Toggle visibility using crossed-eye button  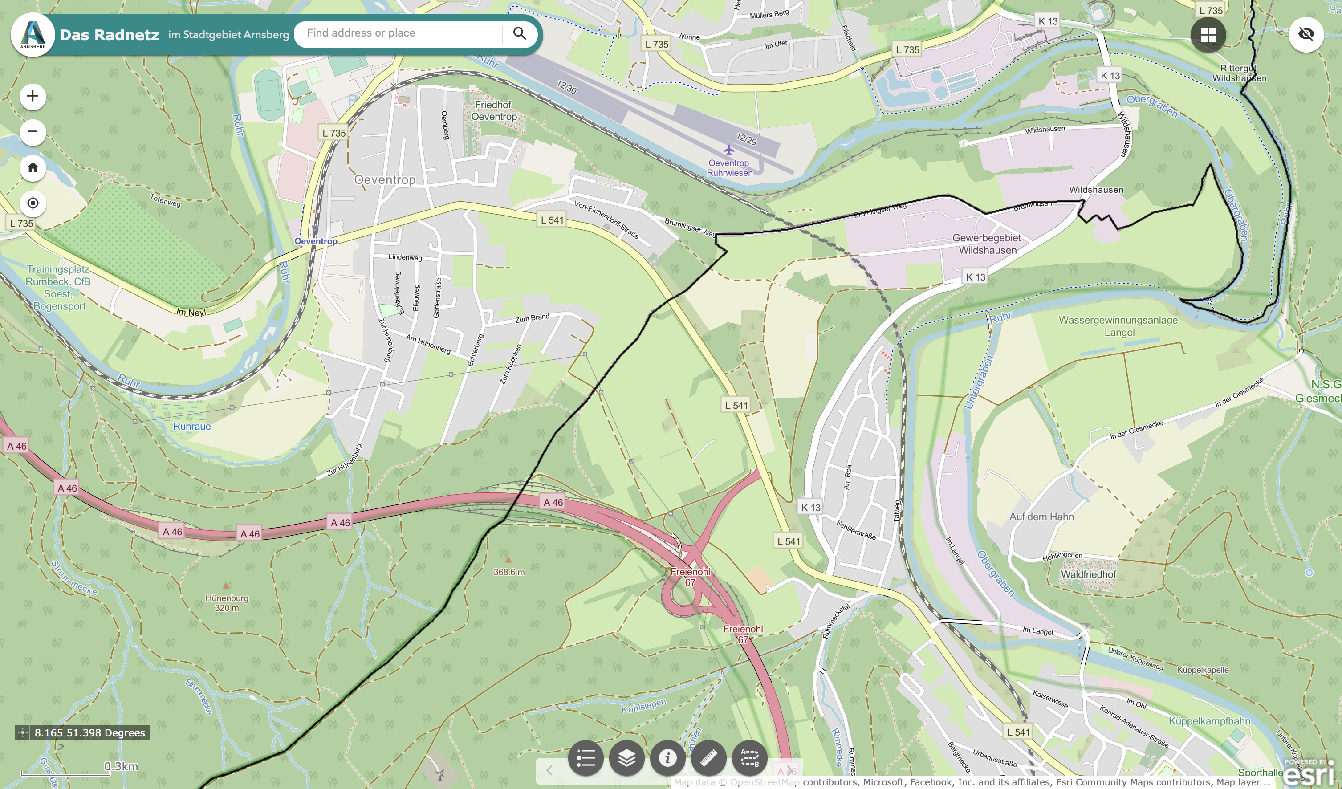(1306, 35)
